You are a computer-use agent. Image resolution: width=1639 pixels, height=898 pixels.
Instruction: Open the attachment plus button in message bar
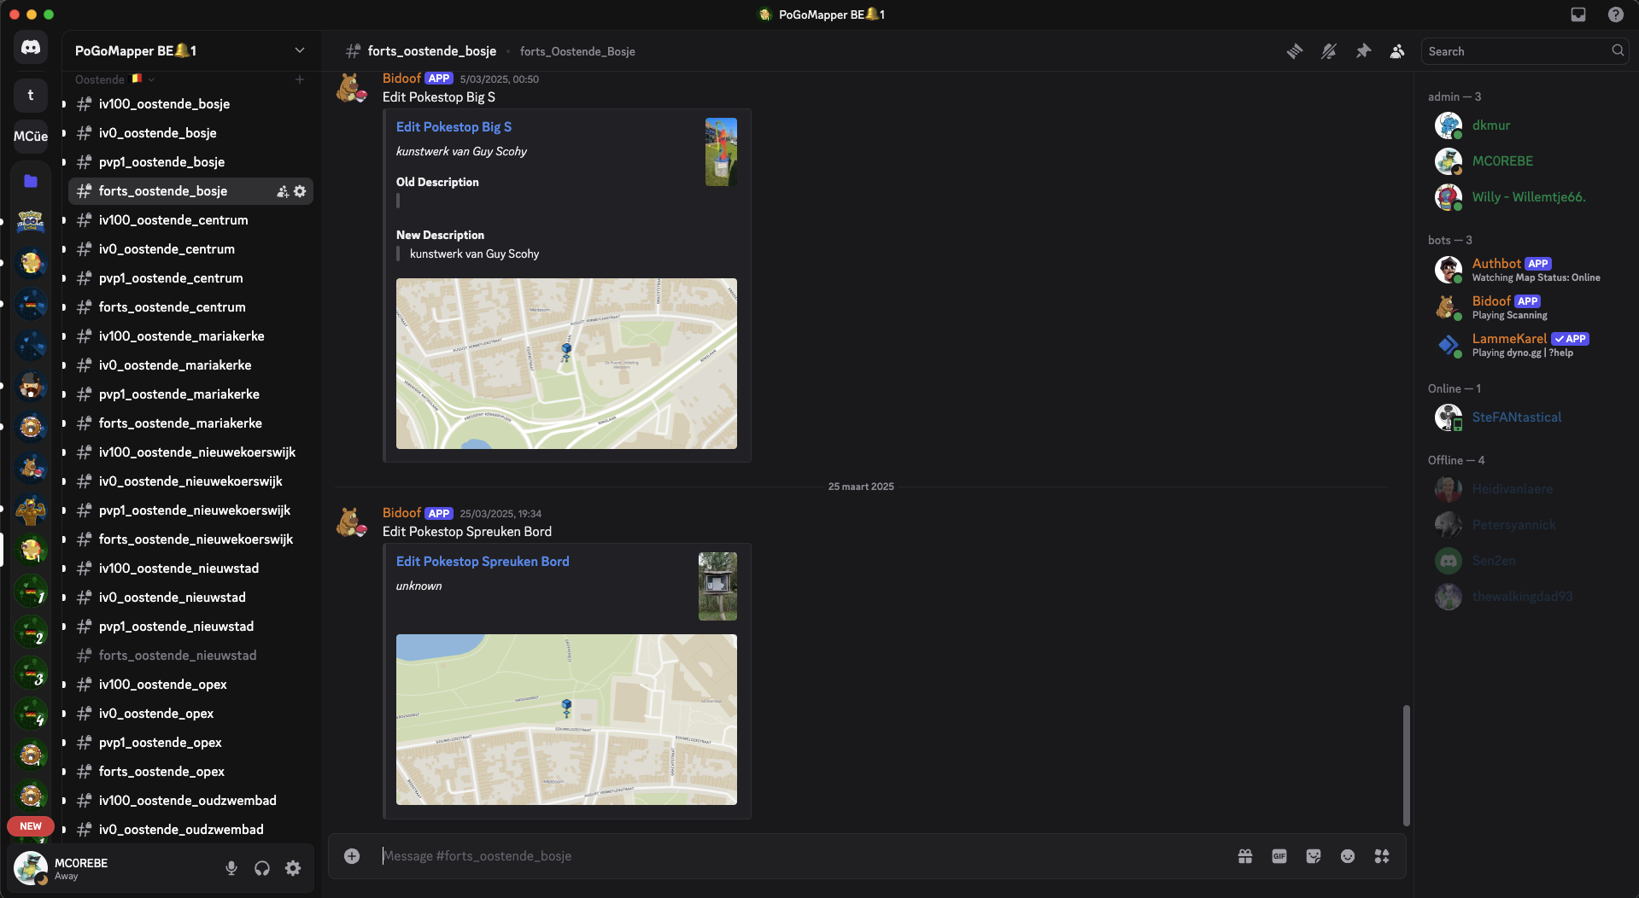352,856
